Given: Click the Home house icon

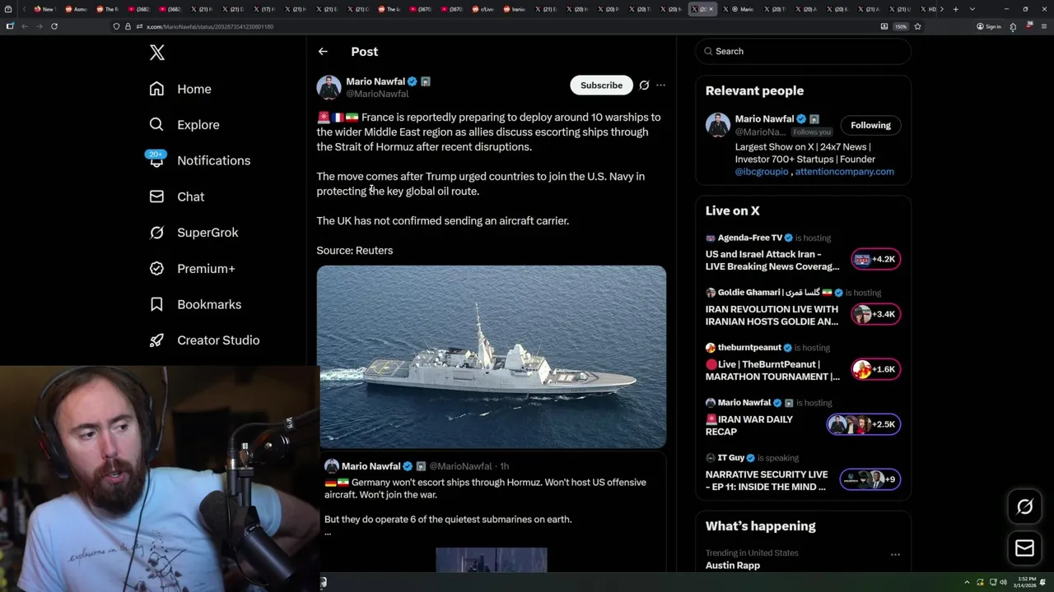Looking at the screenshot, I should point(156,89).
